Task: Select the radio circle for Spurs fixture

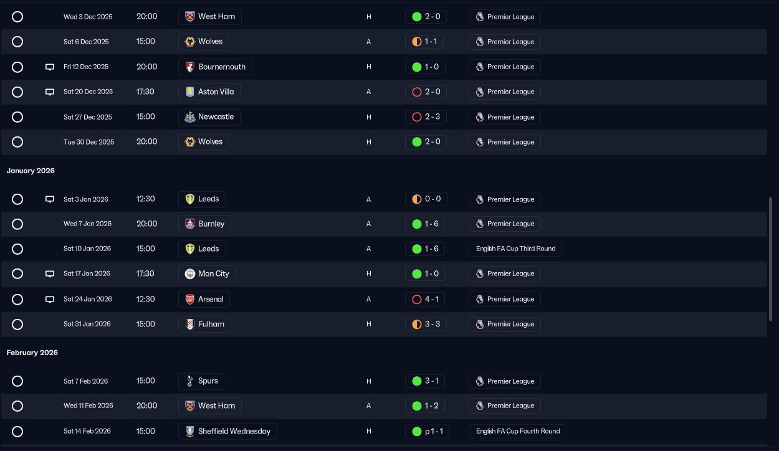Action: [17, 381]
